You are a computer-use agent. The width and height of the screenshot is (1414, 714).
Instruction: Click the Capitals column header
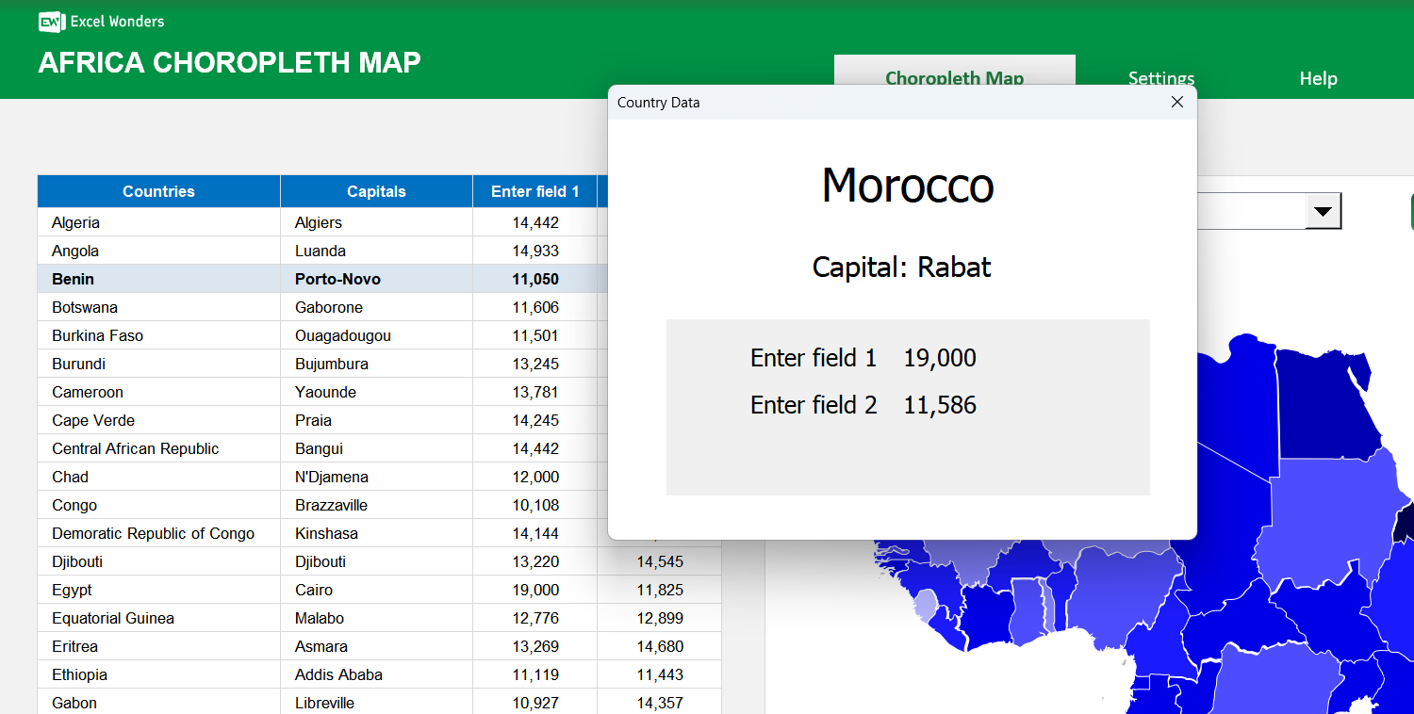coord(375,191)
